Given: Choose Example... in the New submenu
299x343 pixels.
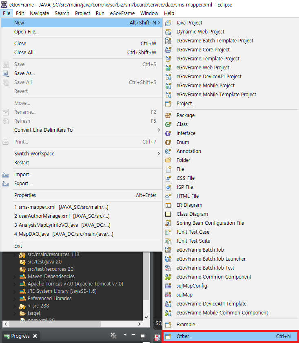Looking at the screenshot, I should coord(231,325).
